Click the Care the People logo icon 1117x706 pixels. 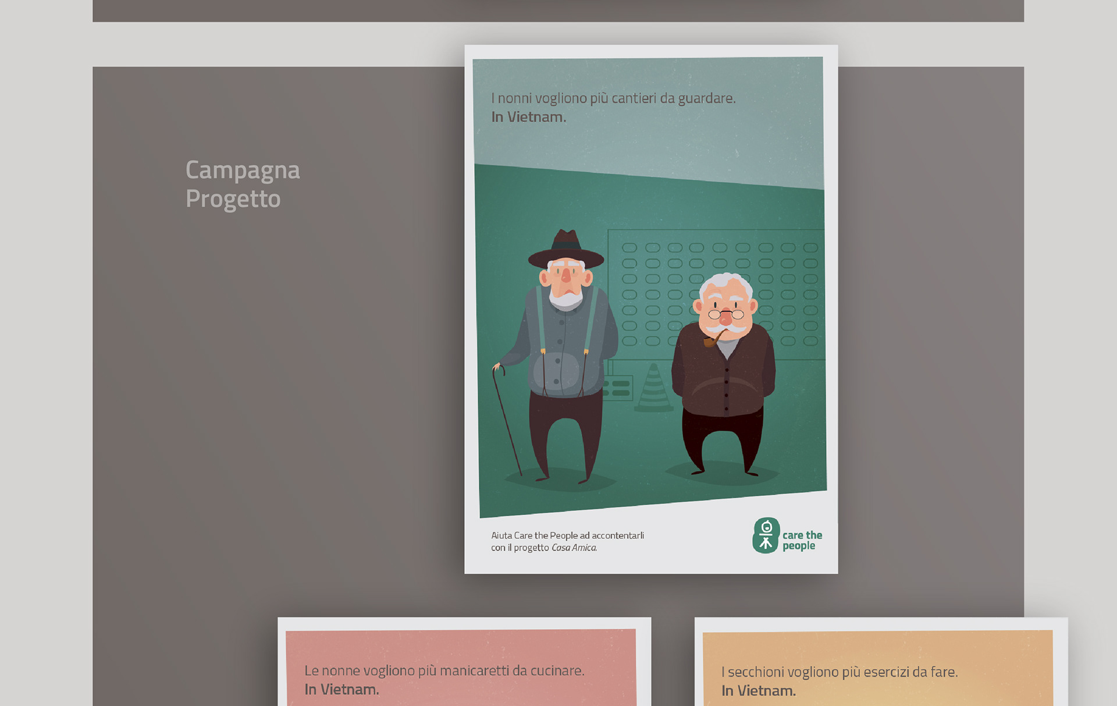(x=765, y=535)
